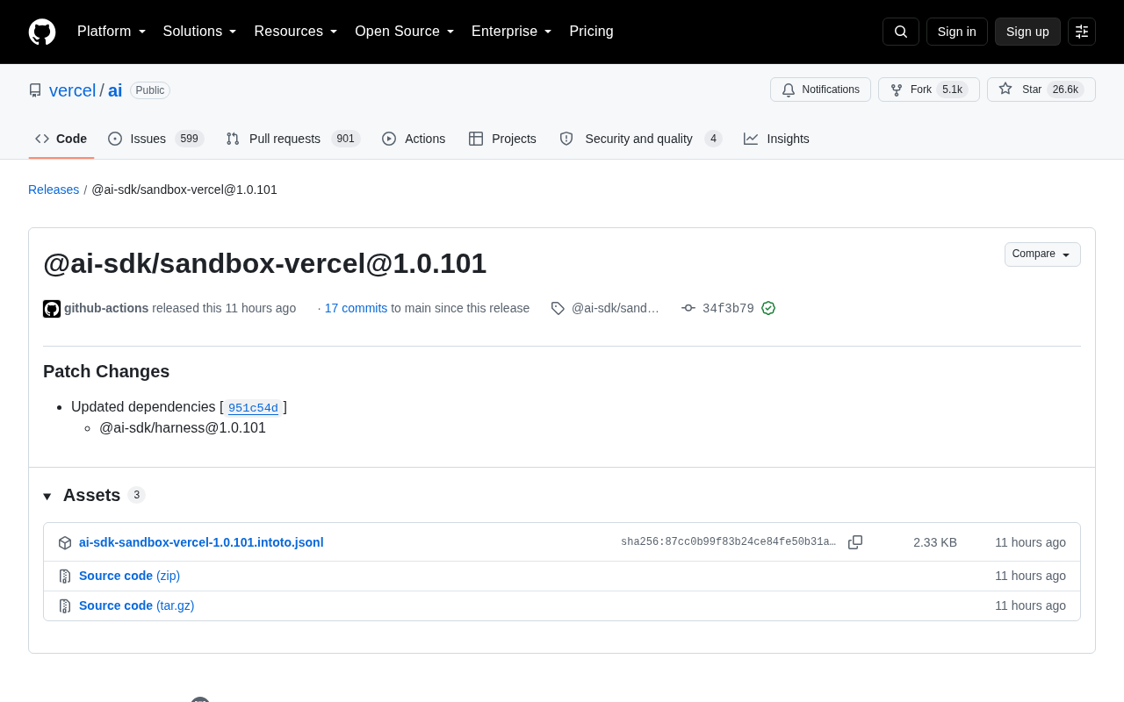Switch to the Actions tab

414,139
